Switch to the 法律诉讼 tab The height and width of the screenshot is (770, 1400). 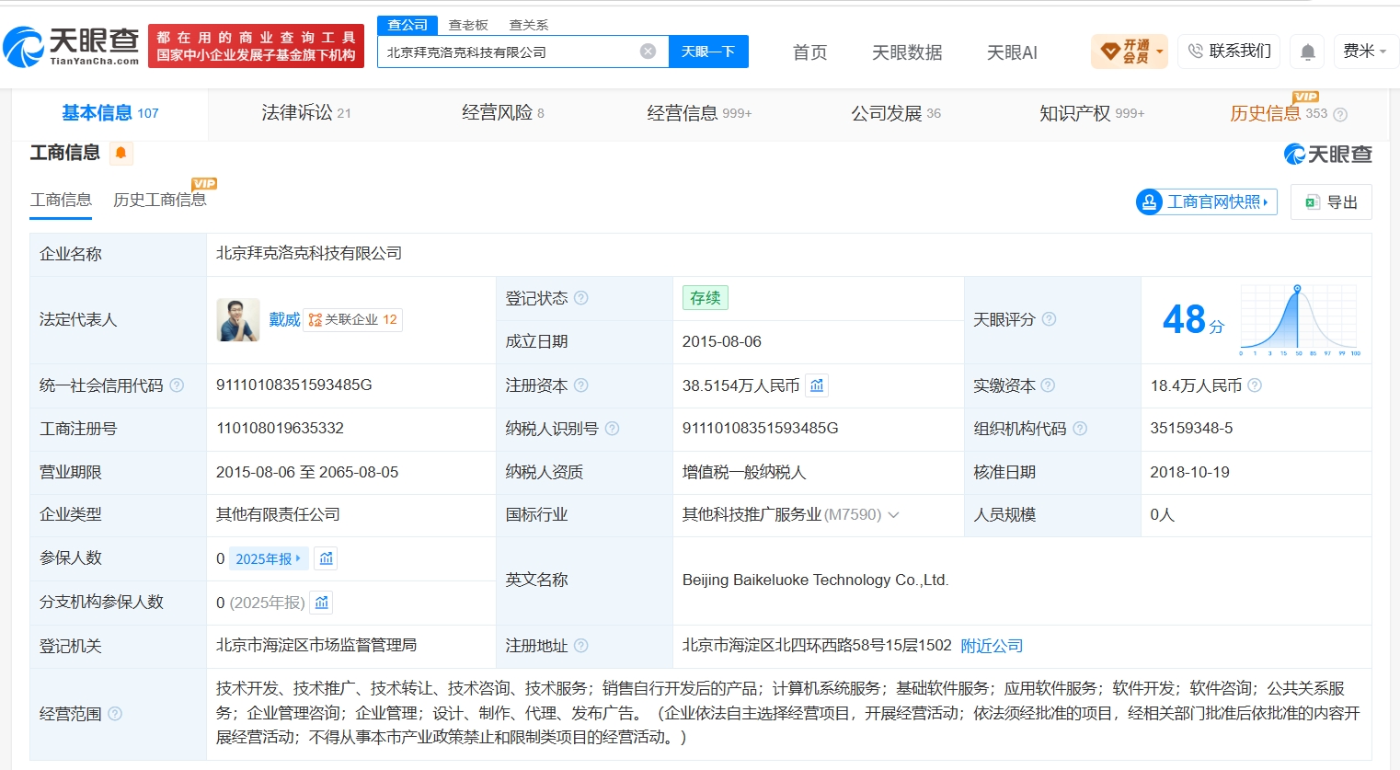[x=306, y=113]
